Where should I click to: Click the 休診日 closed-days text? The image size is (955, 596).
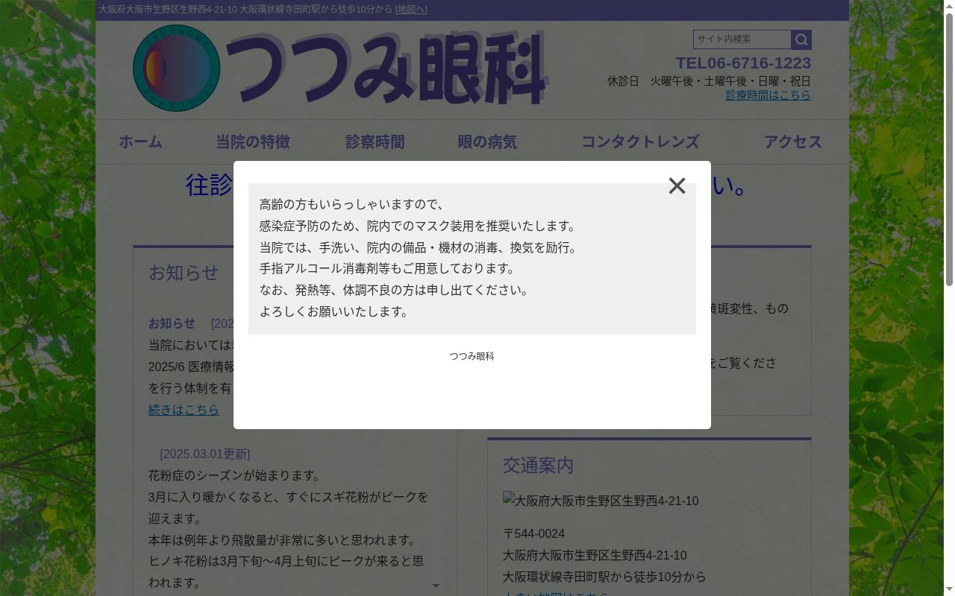click(x=709, y=81)
